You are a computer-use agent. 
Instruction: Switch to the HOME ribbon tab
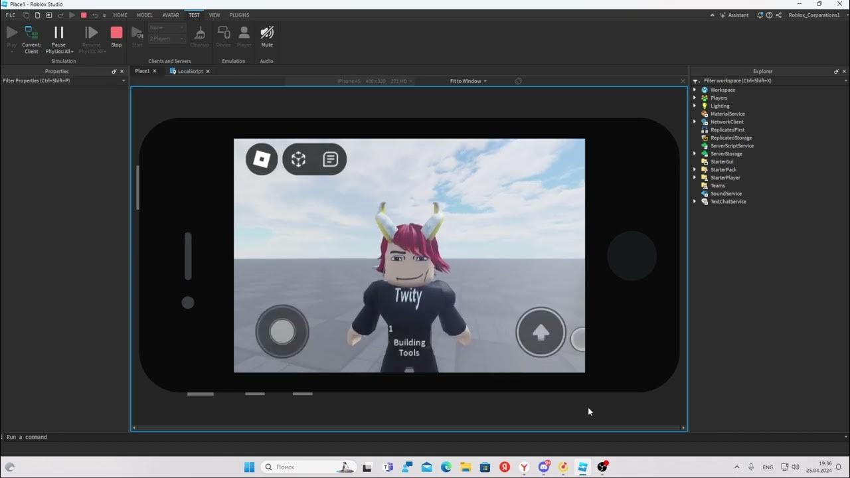click(120, 15)
